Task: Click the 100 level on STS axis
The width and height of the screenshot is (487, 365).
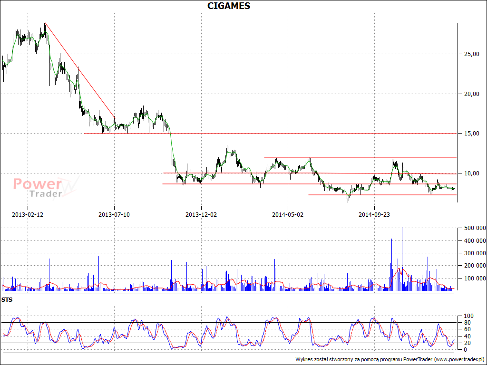Action: coord(469,316)
